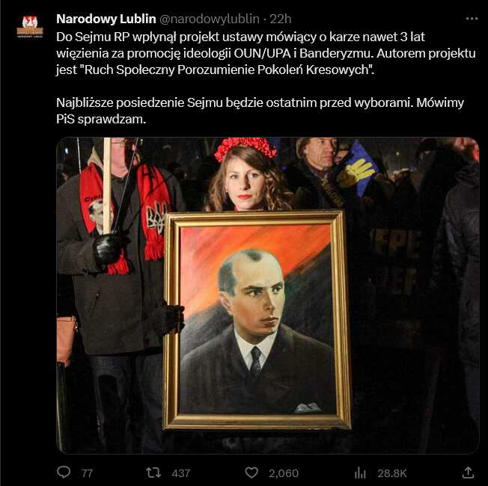Open Narodowy Lublin profile avatar
This screenshot has width=488, height=486.
click(x=30, y=27)
